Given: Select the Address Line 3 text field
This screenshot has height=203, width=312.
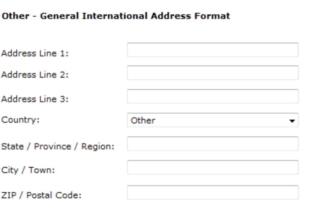Looking at the screenshot, I should click(x=212, y=96).
